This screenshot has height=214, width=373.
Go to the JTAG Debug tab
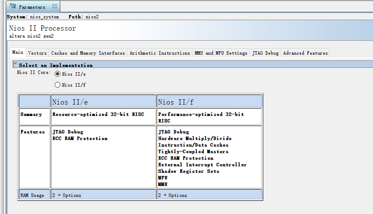coord(265,53)
